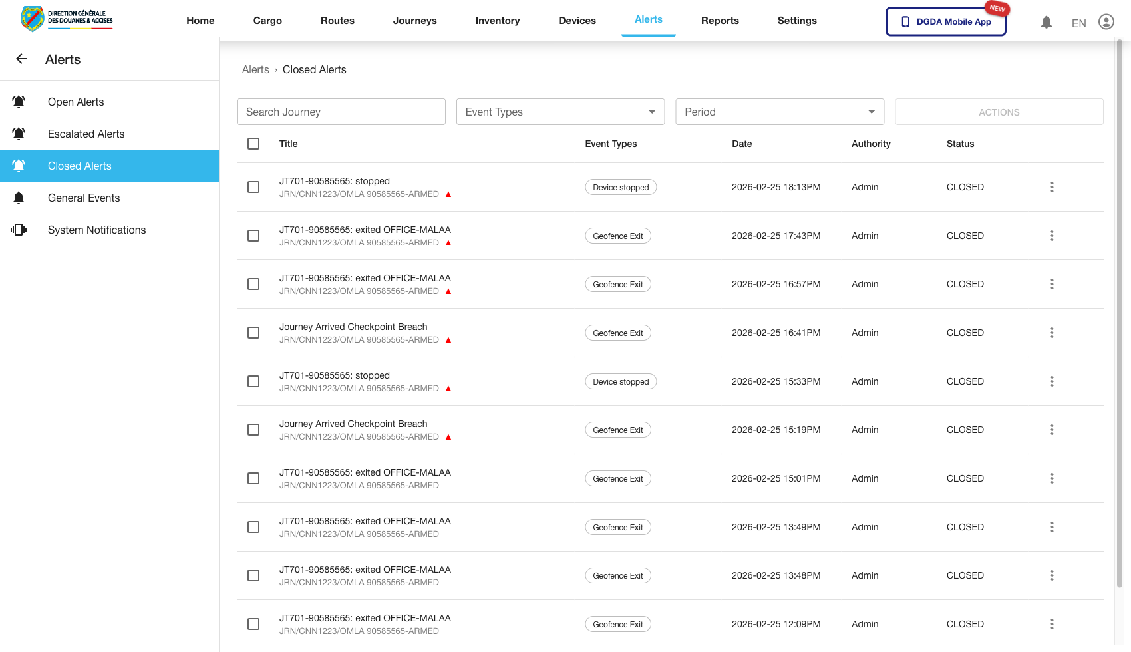Click inside the Search Journey field
The height and width of the screenshot is (652, 1131).
pyautogui.click(x=341, y=112)
